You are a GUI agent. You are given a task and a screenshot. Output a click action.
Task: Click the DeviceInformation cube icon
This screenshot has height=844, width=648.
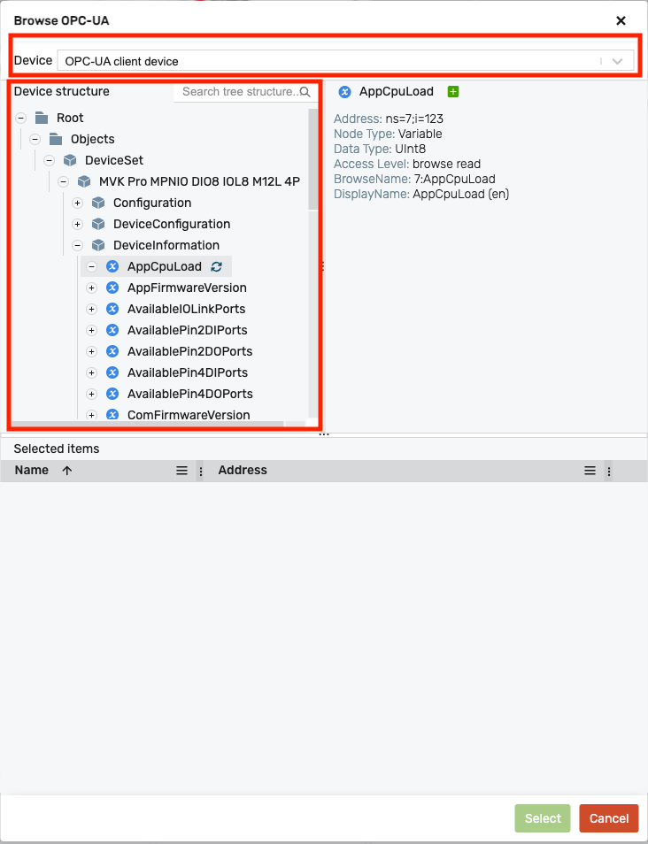click(x=98, y=245)
